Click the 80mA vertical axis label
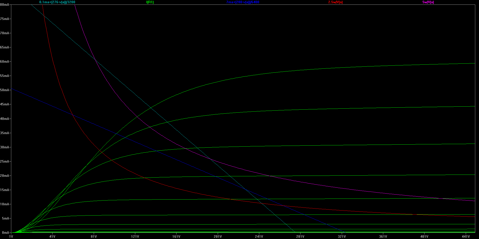The width and height of the screenshot is (479, 239). click(x=5, y=4)
